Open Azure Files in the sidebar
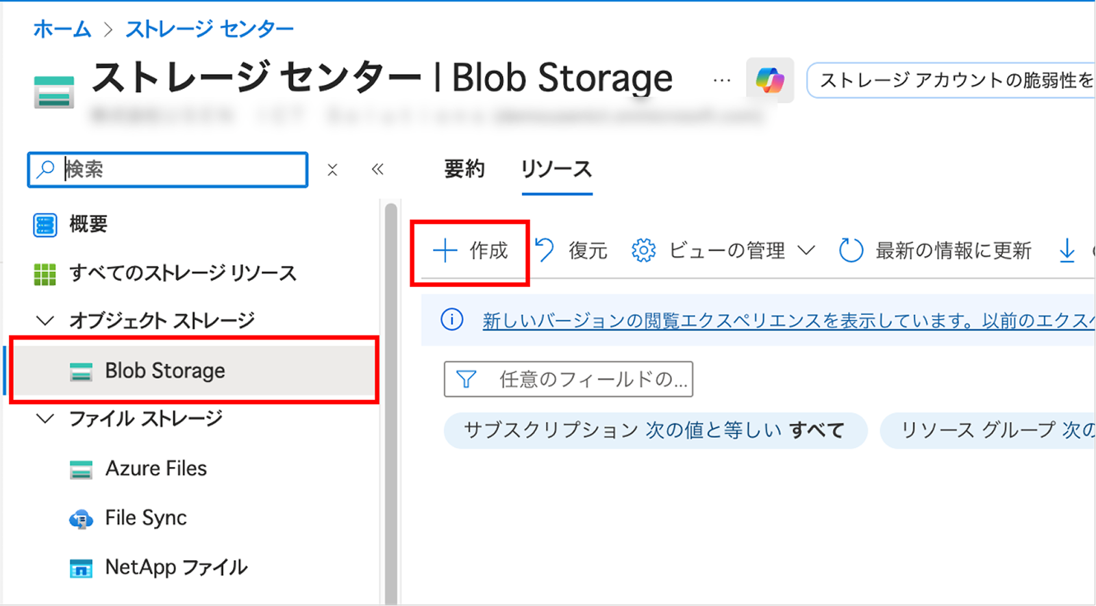1096x606 pixels. [155, 469]
